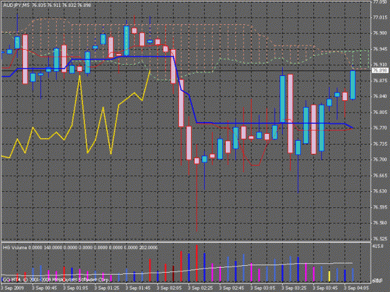This screenshot has width=390, height=292.
Task: Click the 76.735 price axis label
Action: tap(380, 144)
